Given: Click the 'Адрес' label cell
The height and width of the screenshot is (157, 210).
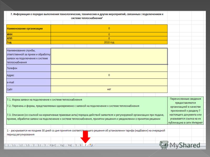Looking at the screenshot, I should (29, 75).
